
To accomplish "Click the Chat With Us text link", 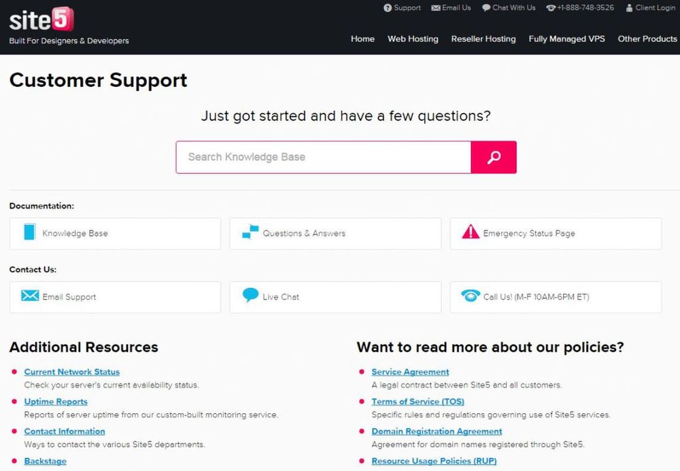I will (x=514, y=7).
